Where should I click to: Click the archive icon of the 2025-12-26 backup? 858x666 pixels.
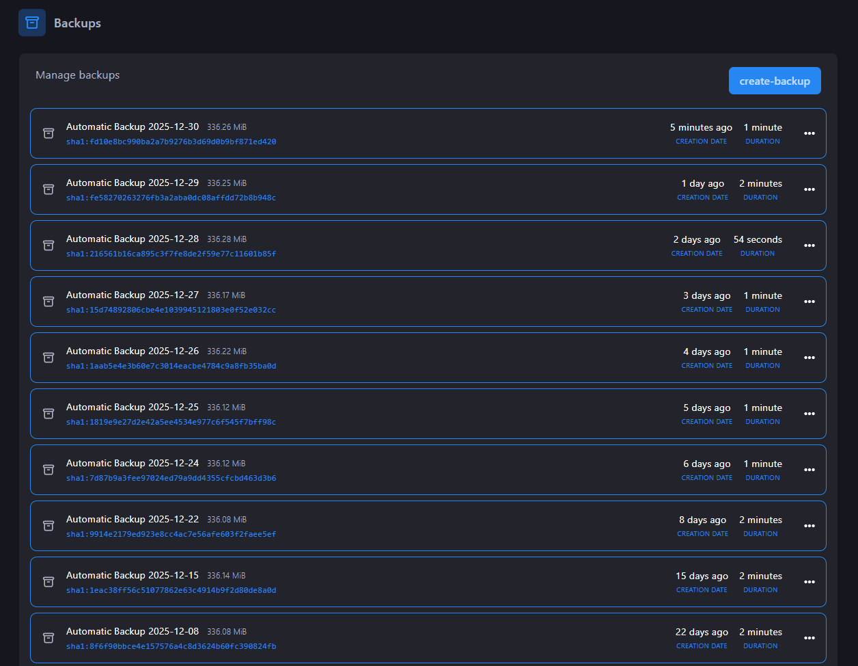pyautogui.click(x=49, y=358)
